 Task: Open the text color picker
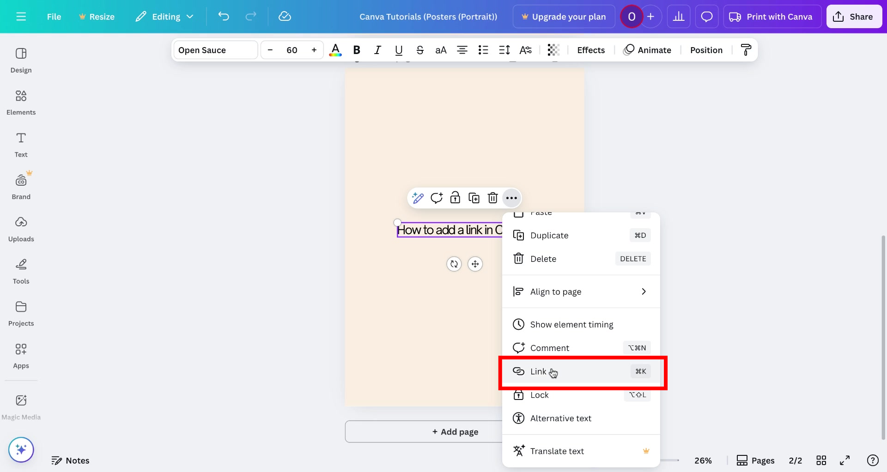point(335,50)
